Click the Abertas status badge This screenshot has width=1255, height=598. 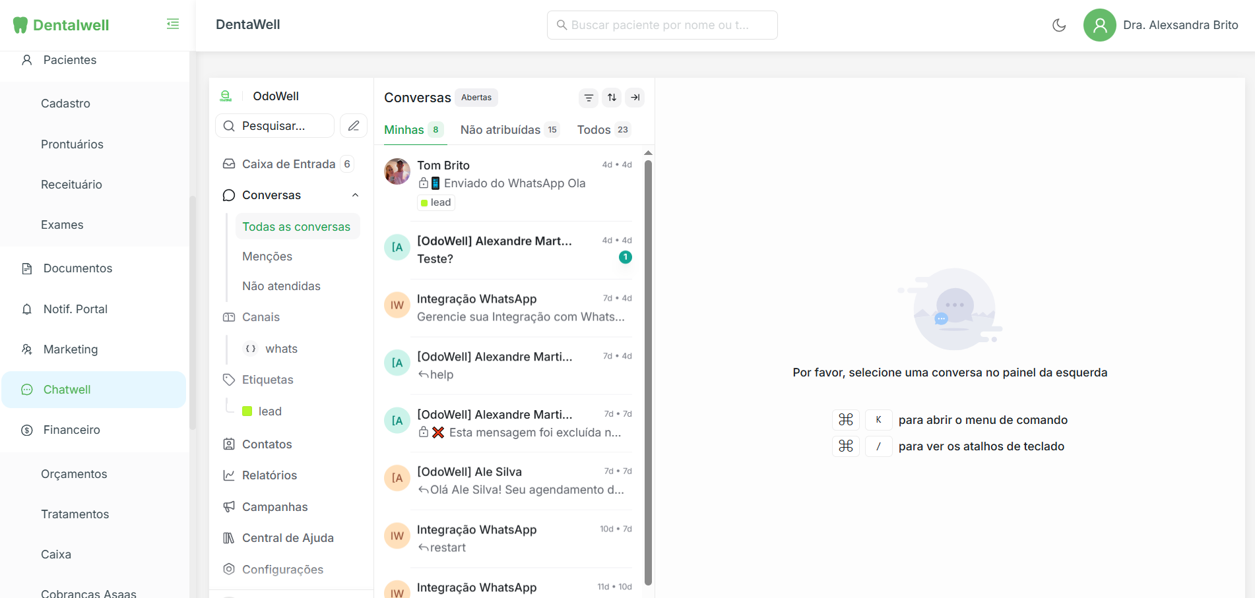click(476, 98)
